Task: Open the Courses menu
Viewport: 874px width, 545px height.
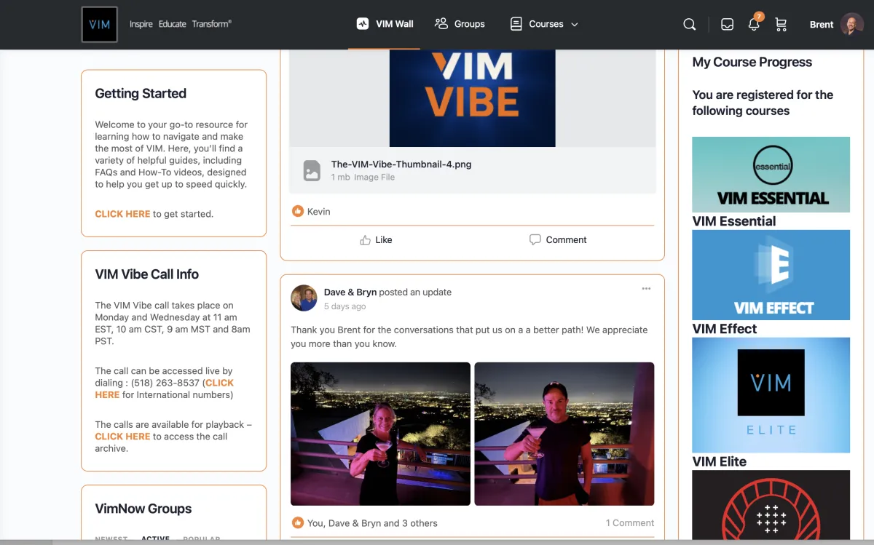Action: [x=544, y=24]
